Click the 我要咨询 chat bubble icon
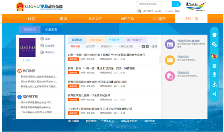 [x=170, y=76]
